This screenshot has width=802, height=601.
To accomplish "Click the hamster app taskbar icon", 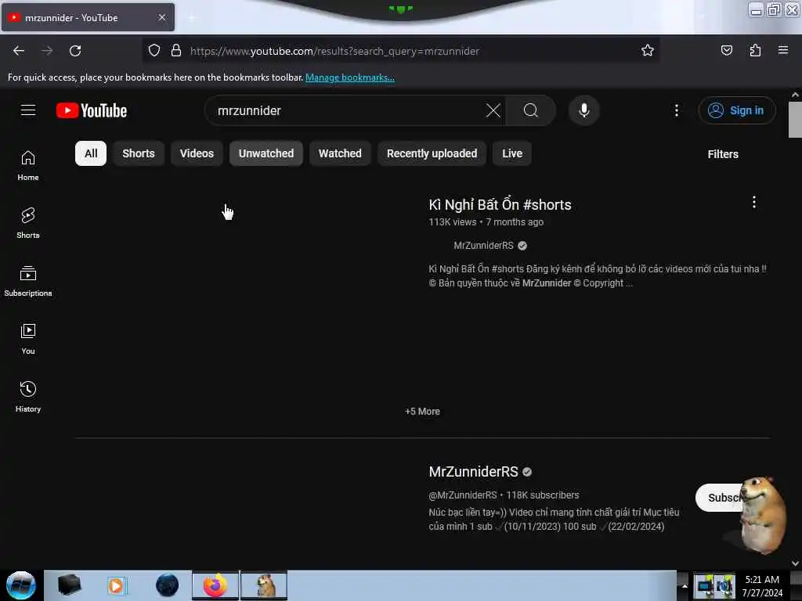I will pos(264,585).
